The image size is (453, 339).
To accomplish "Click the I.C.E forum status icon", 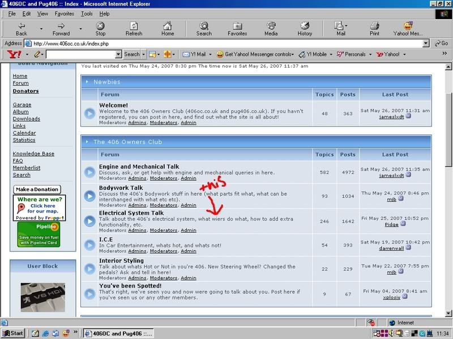I will tap(89, 245).
